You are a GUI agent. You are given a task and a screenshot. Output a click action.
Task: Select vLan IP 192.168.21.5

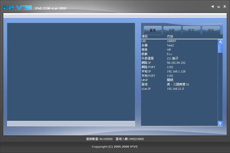175,89
